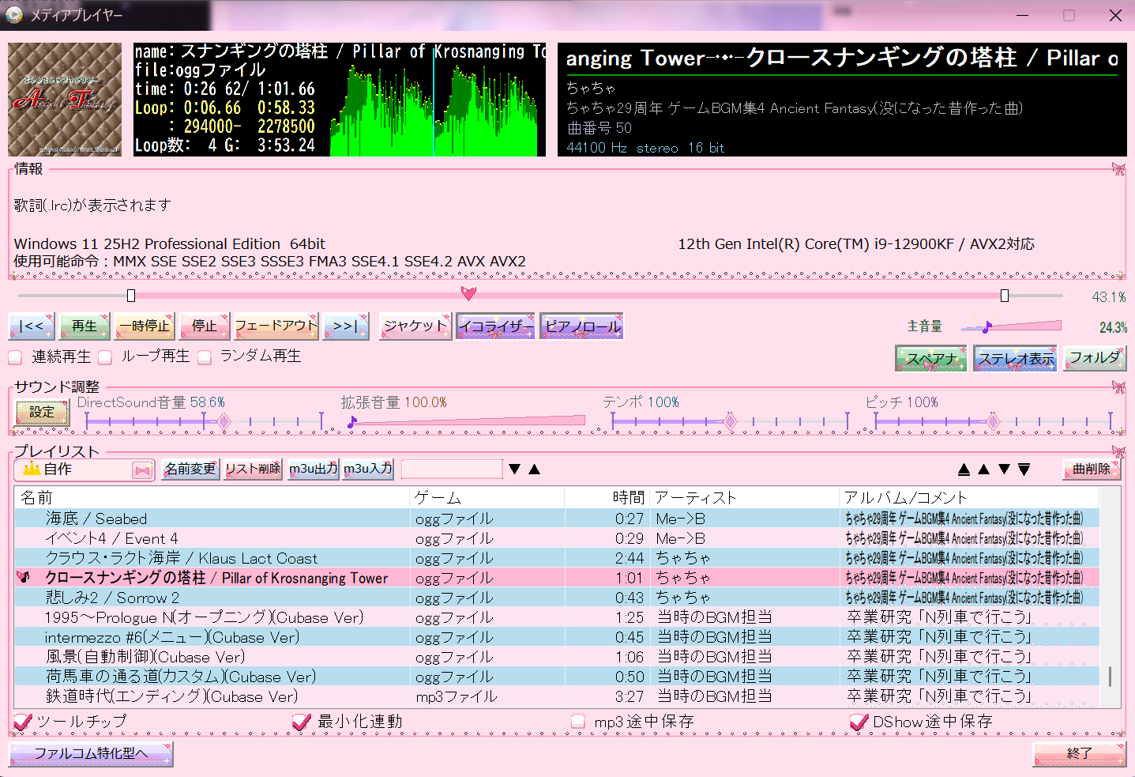
Task: Select the イベント4 / Event 4 track
Action: [557, 538]
